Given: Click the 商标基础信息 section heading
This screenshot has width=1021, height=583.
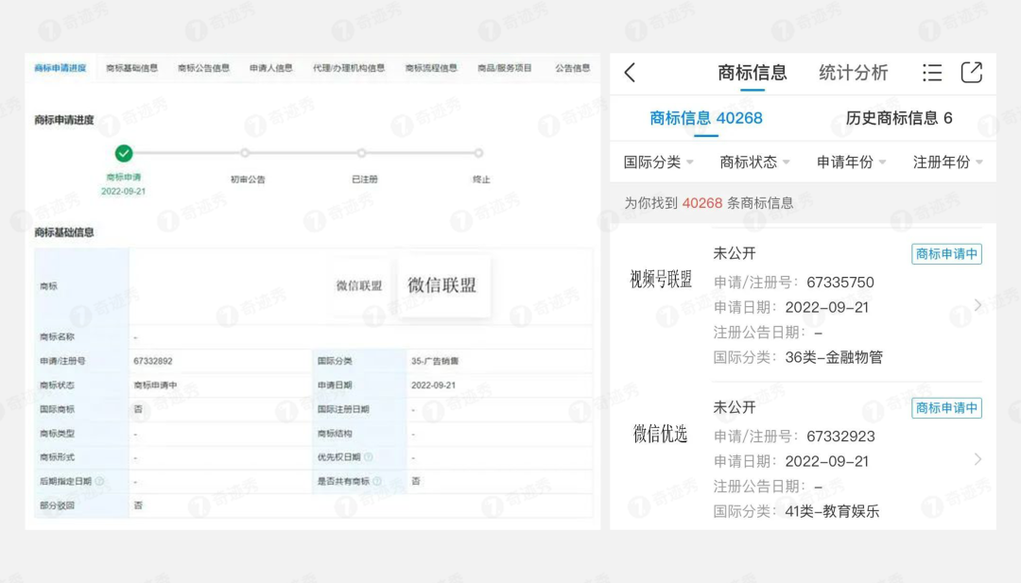Looking at the screenshot, I should point(64,232).
